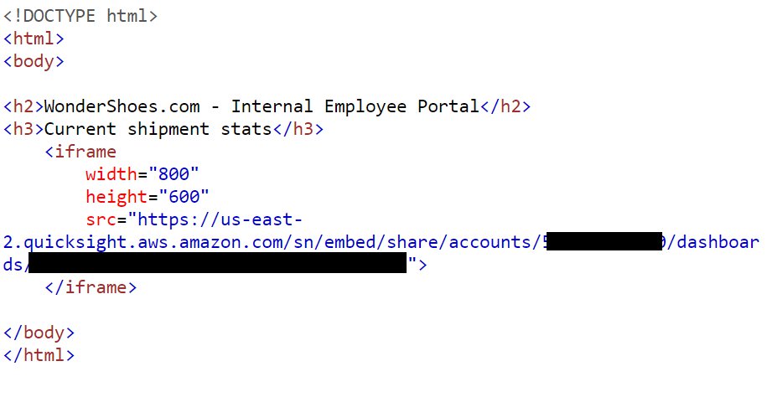Click the DOCTYPE html declaration line

coord(80,16)
